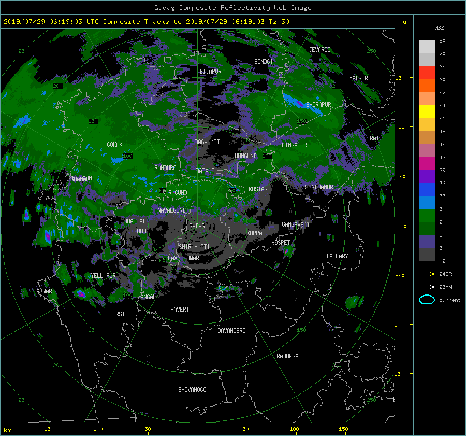The height and width of the screenshot is (436, 466).
Task: Click the JEVARGI city label
Action: [319, 50]
